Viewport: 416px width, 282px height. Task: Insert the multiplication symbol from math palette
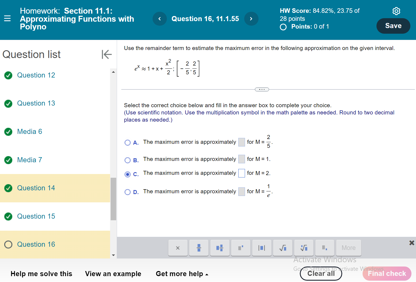pos(178,248)
